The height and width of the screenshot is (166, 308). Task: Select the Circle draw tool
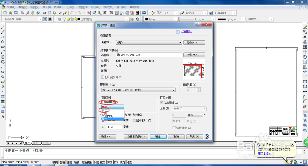tap(3, 57)
